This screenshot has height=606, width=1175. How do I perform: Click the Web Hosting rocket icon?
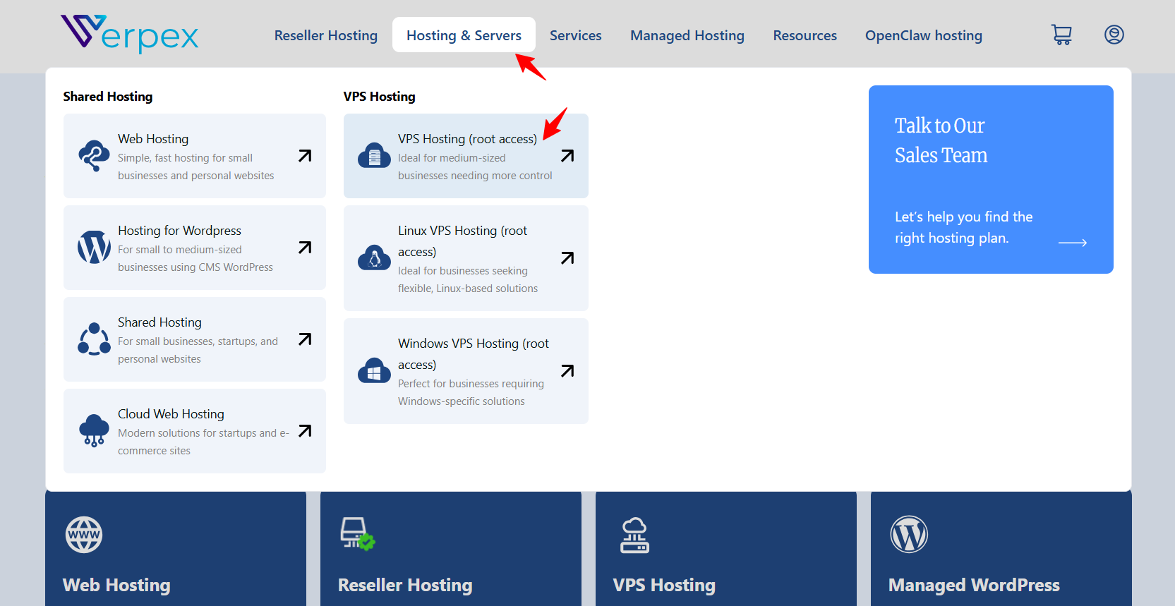point(94,156)
